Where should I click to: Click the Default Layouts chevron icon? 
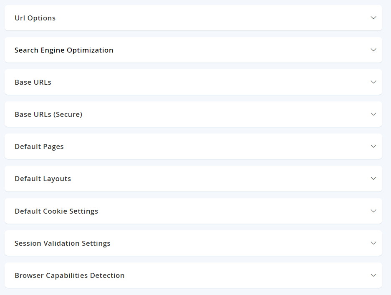point(373,179)
